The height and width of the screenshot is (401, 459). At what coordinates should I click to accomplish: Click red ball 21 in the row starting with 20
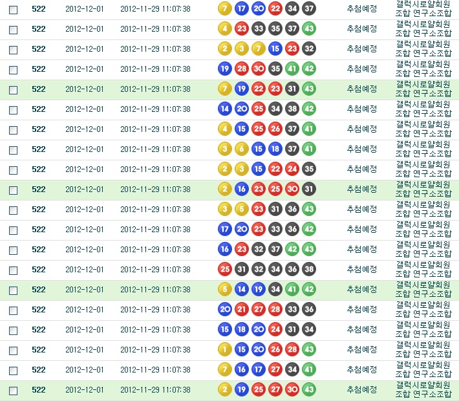pos(242,309)
